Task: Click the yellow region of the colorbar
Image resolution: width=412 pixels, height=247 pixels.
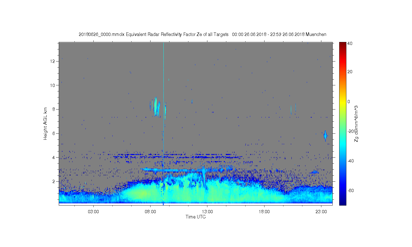Action: [343, 102]
